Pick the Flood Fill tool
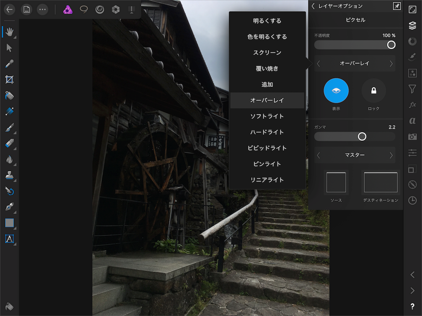The image size is (422, 316). 9,95
